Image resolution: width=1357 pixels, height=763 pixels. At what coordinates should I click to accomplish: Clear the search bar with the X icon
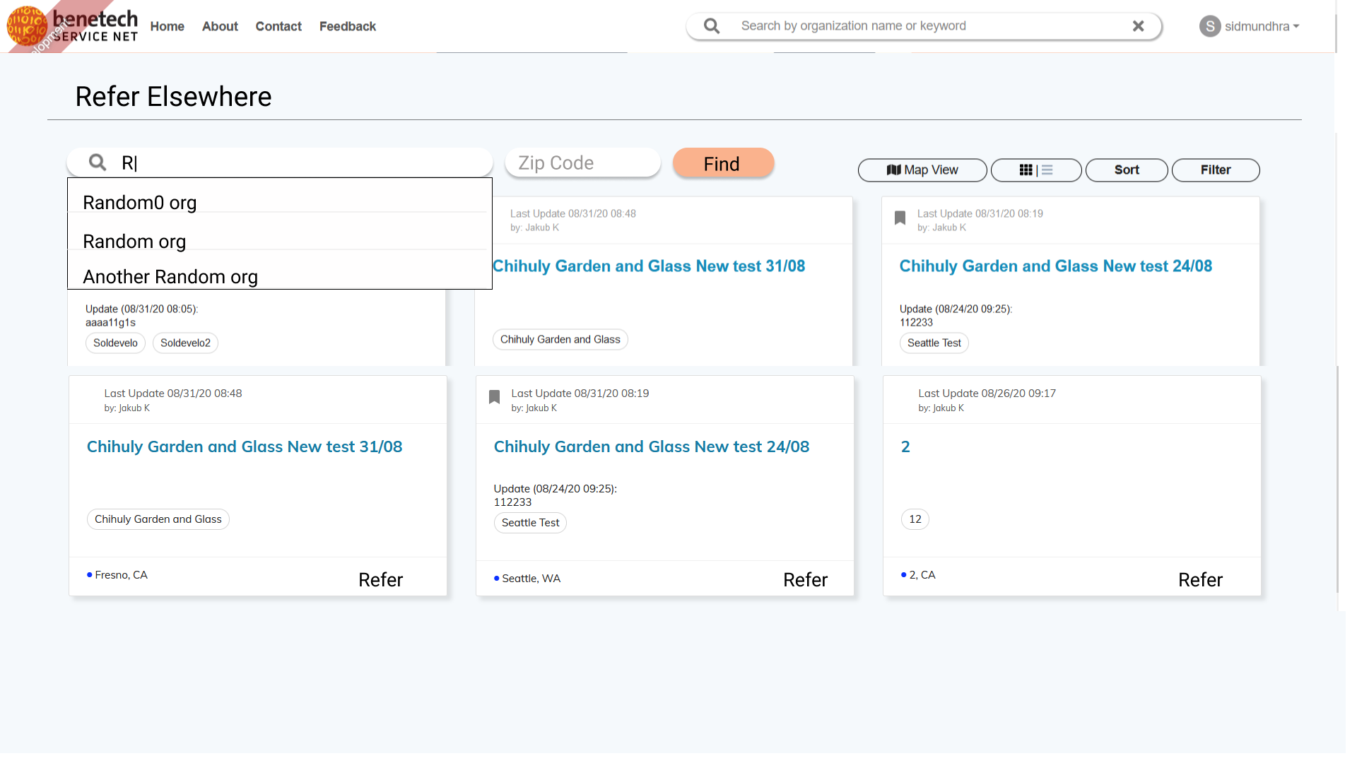pos(1139,25)
